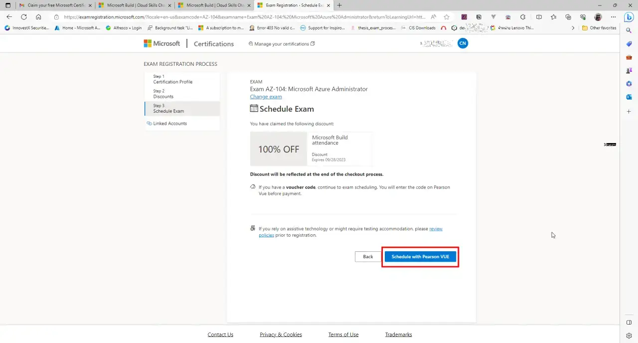Open the tab actions menu icon
This screenshot has height=343, width=638.
[x=7, y=5]
